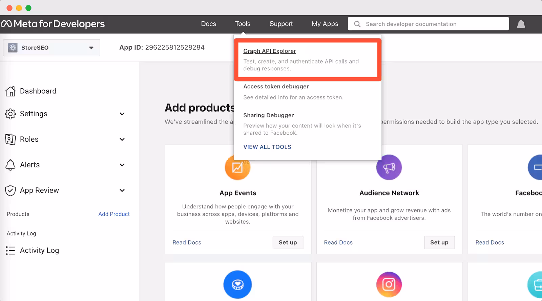This screenshot has width=542, height=301.
Task: Click the App ID number 296225812528284
Action: tap(175, 47)
